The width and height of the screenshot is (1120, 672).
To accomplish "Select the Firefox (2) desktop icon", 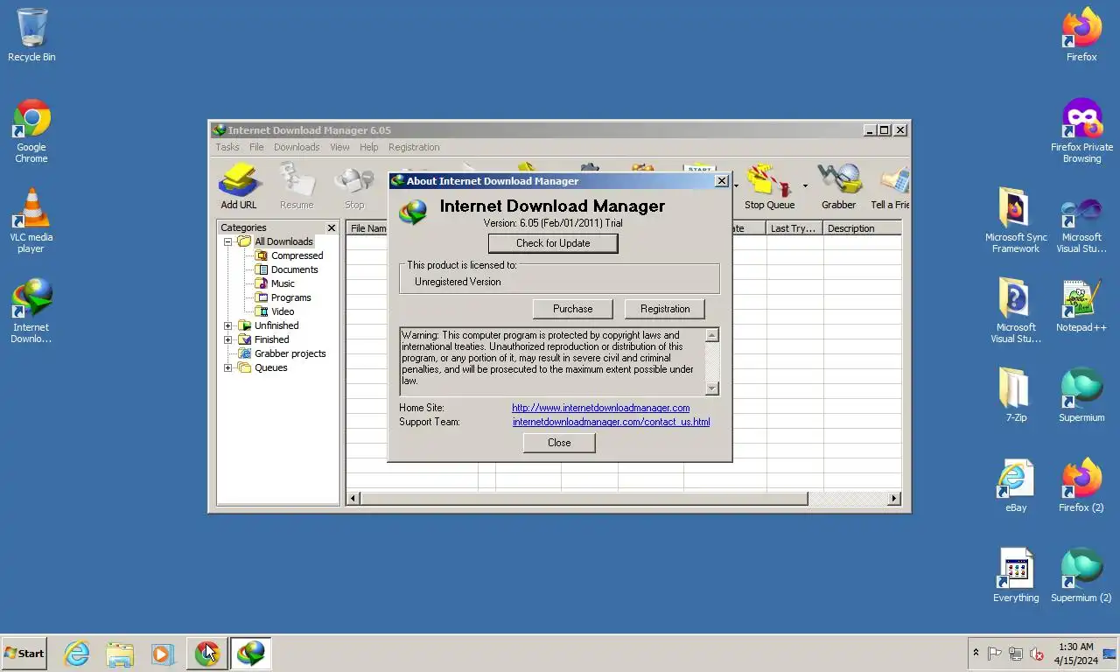I will [x=1081, y=486].
